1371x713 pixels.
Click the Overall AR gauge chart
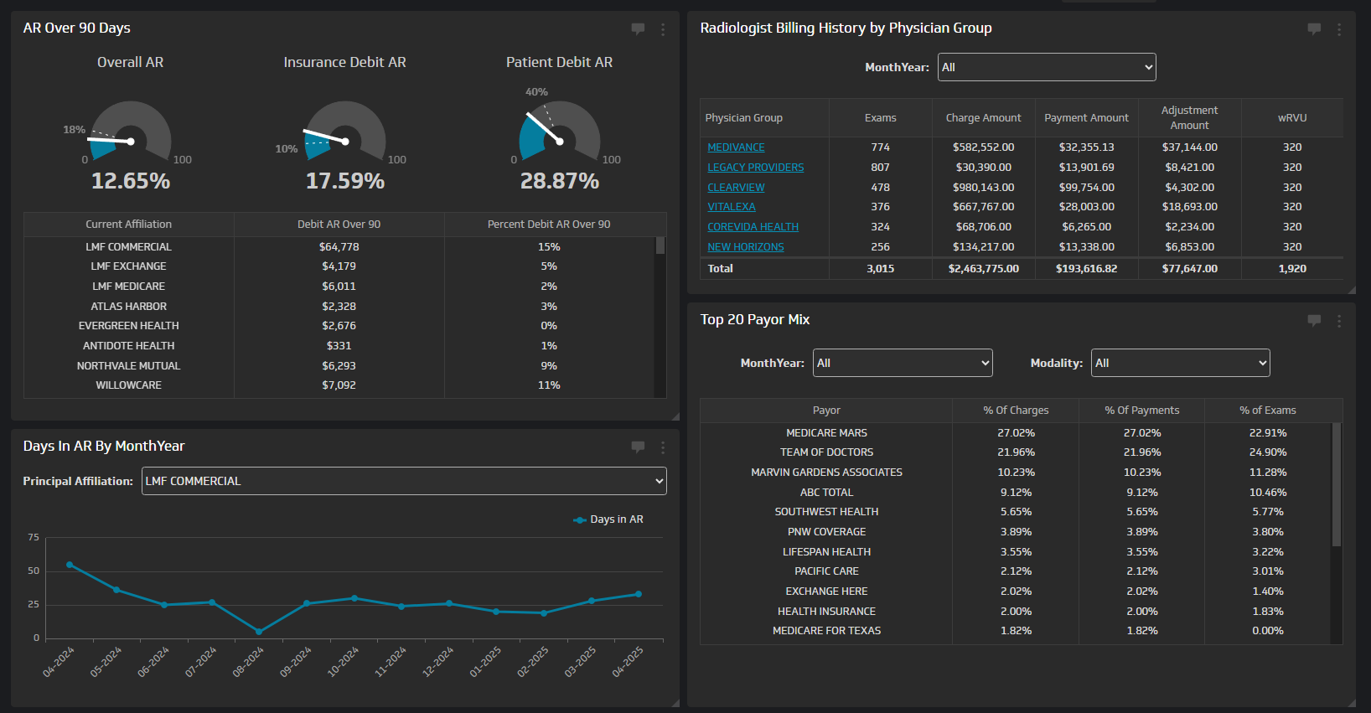(x=131, y=132)
